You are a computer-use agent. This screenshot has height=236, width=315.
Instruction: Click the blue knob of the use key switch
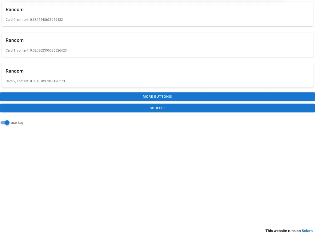tap(7, 123)
